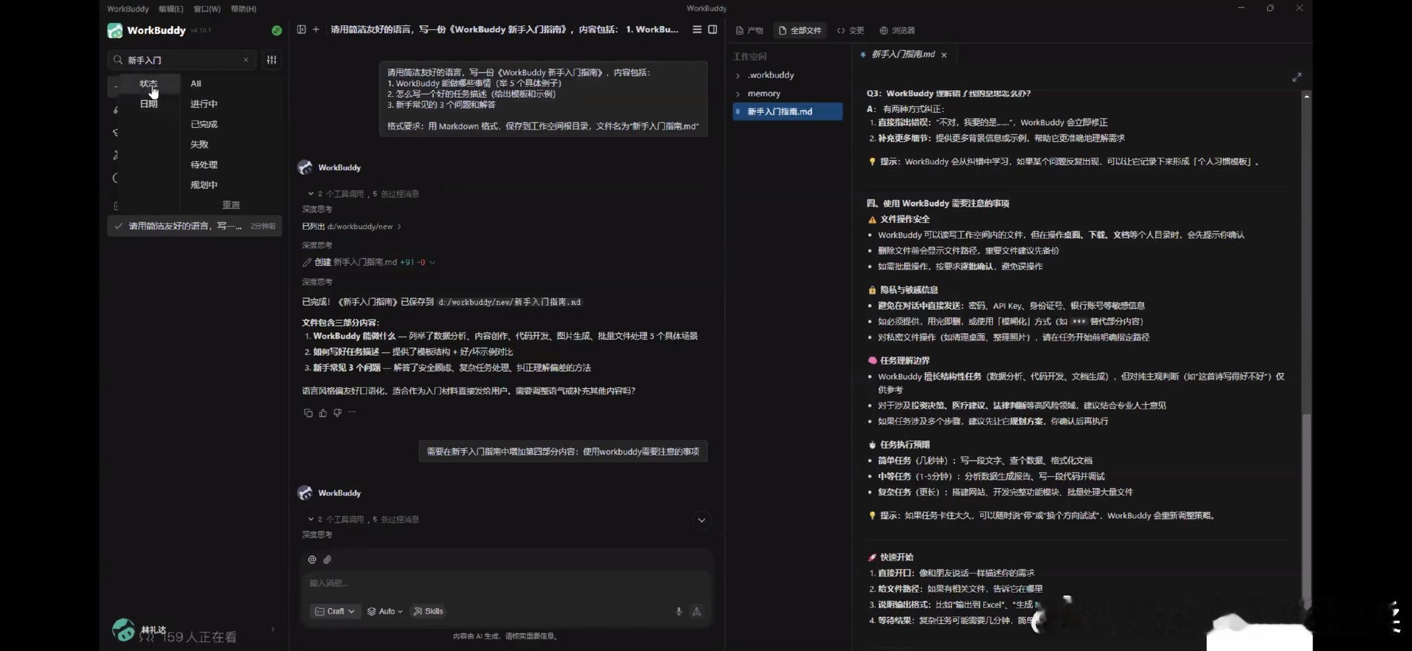
Task: Send the message with the send icon
Action: coord(697,611)
